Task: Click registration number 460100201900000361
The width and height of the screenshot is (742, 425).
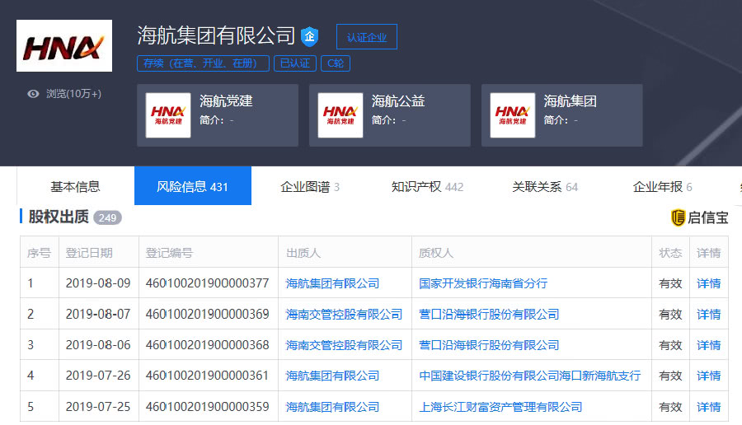Action: point(207,376)
